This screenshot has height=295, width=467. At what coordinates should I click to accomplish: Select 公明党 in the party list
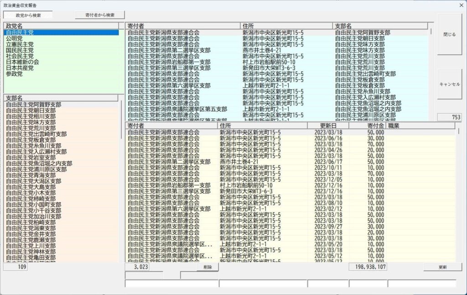pos(14,39)
